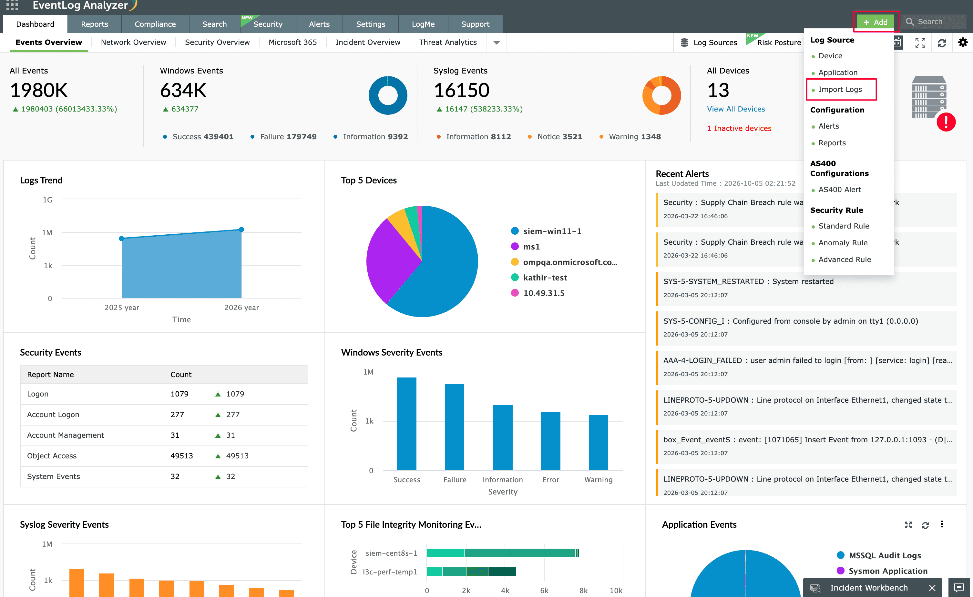Click ms1 legend purple swatch
The width and height of the screenshot is (973, 597).
click(x=515, y=246)
